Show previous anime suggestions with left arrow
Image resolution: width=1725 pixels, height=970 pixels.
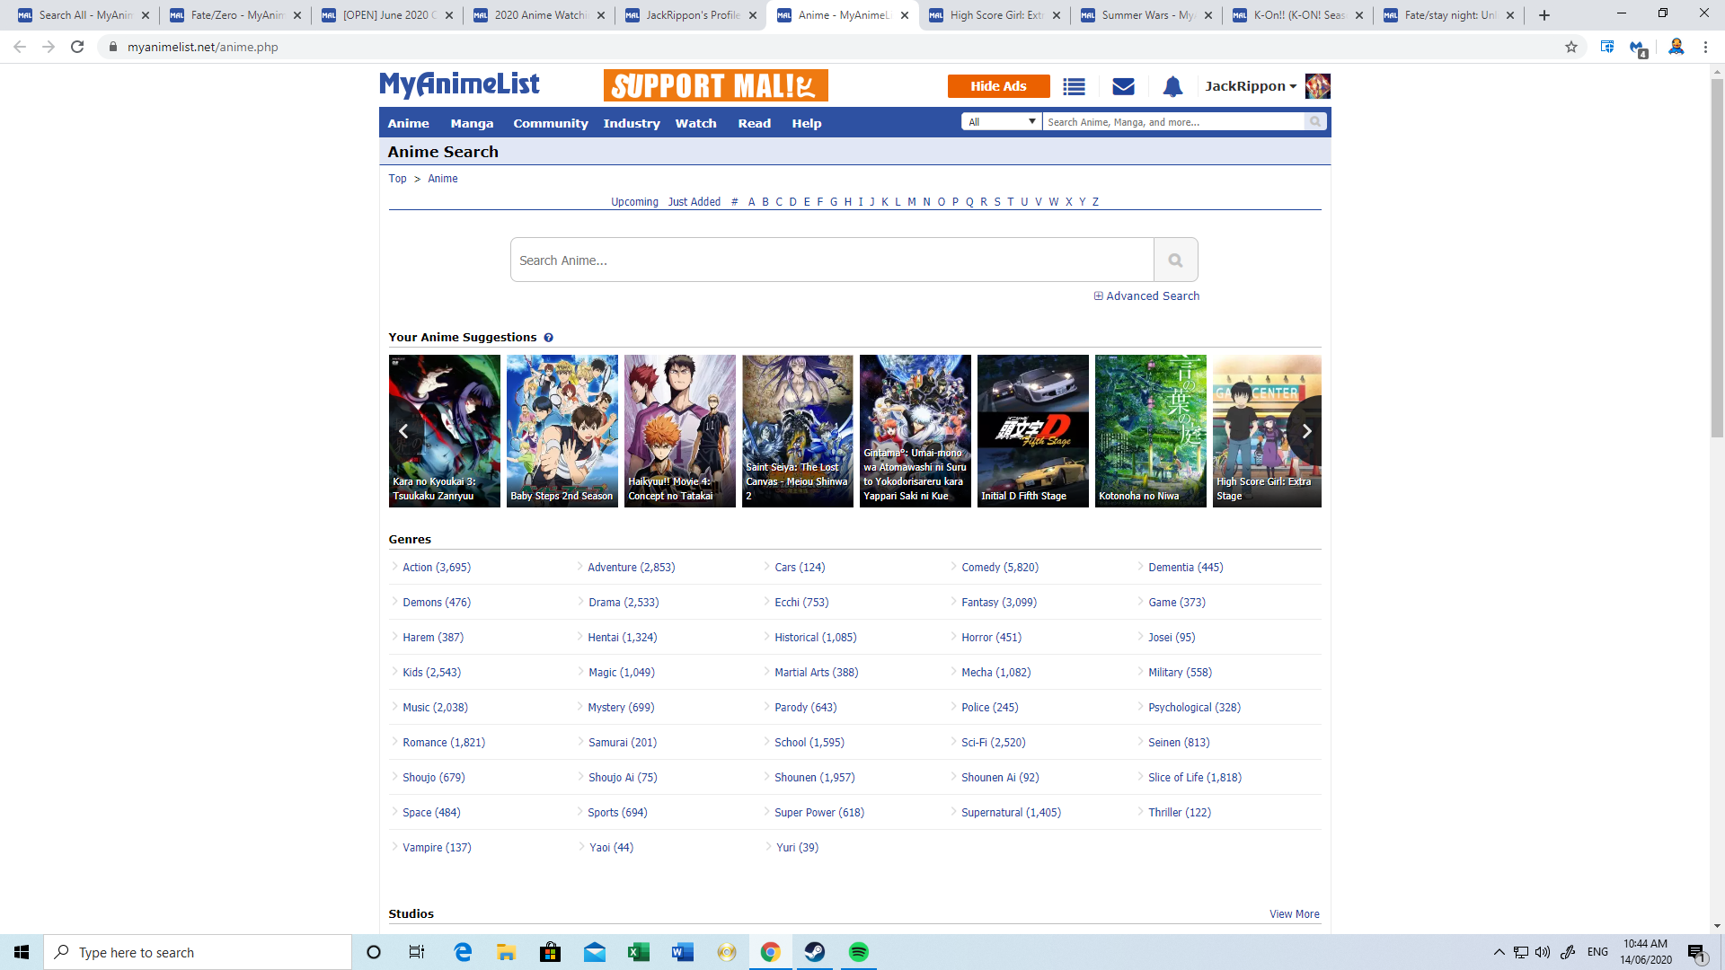tap(403, 431)
